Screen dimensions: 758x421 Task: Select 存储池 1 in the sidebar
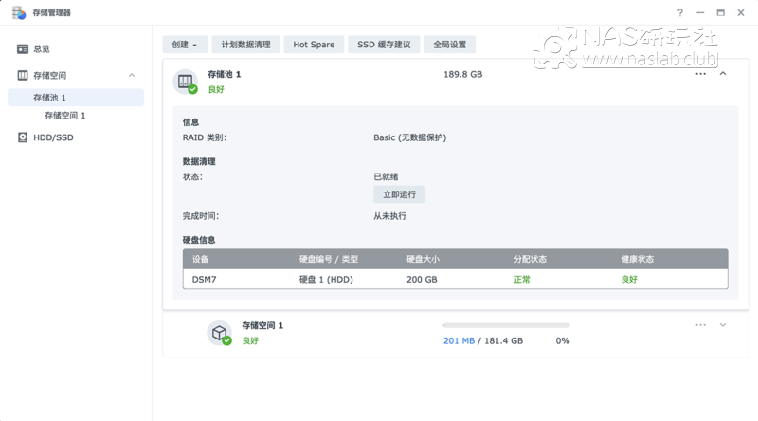point(49,98)
